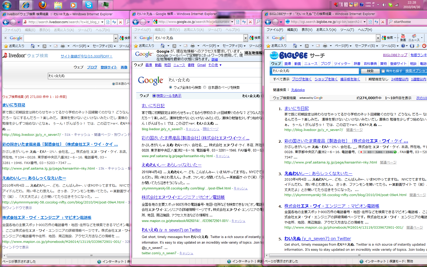
Task: Open Windows Media Player on taskbar
Action: [73, 5]
